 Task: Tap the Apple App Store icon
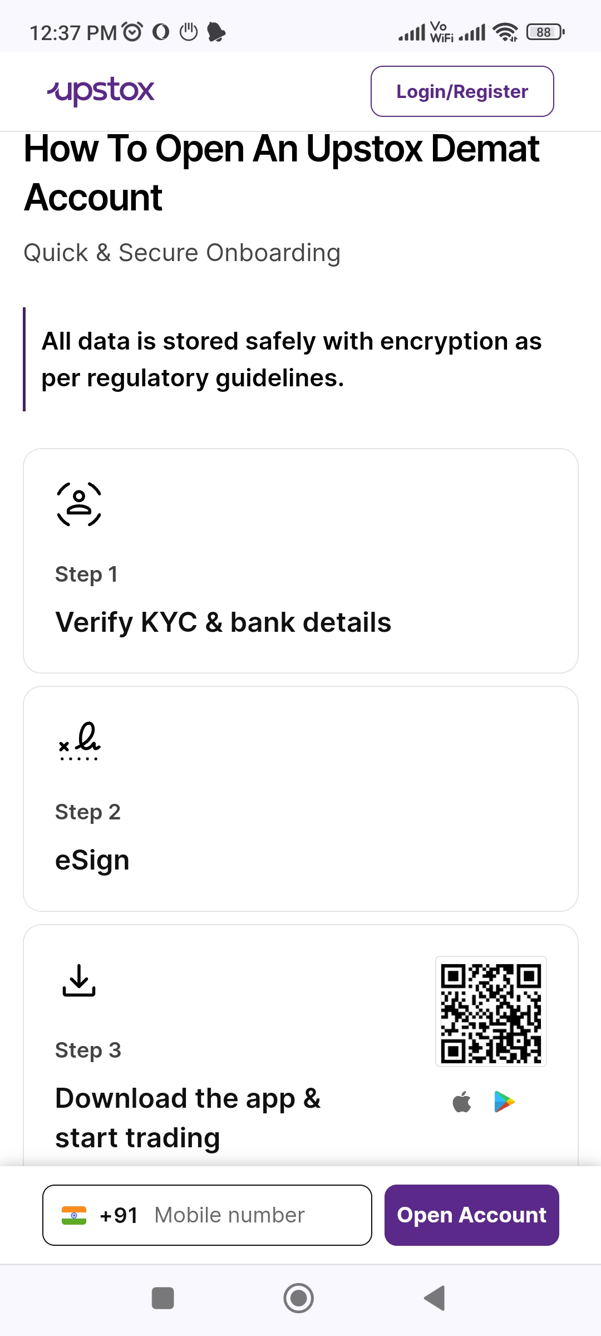462,1102
